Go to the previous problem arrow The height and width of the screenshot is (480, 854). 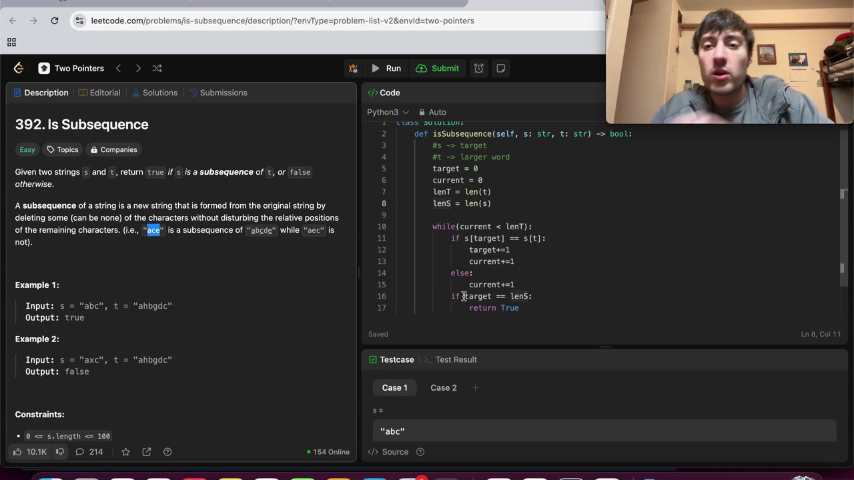coord(118,68)
